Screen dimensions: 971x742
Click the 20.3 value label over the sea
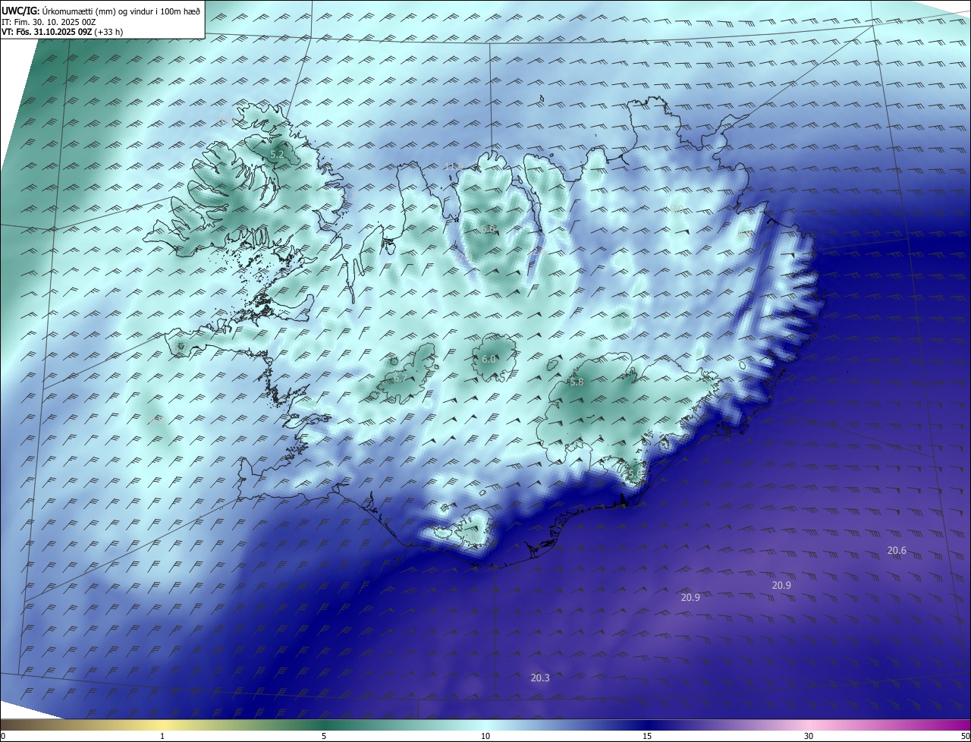pos(540,678)
